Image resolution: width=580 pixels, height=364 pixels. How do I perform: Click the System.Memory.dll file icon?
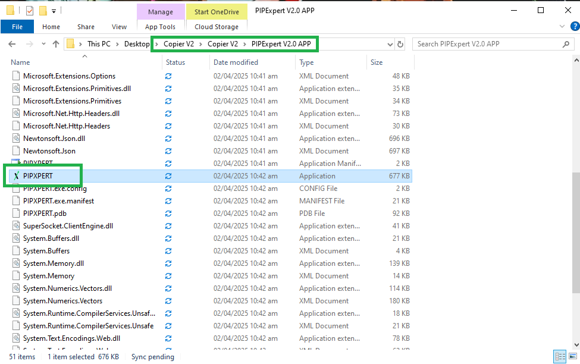point(16,263)
